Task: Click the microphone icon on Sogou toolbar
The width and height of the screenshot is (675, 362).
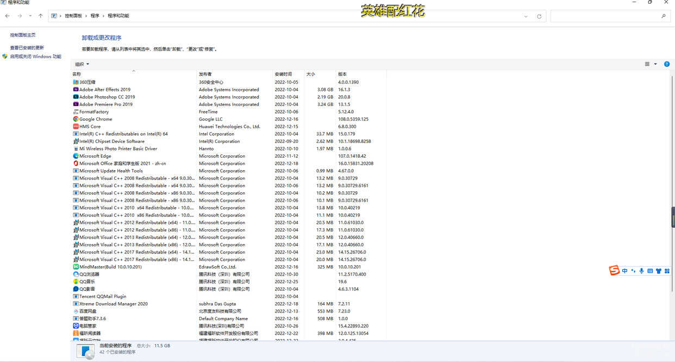Action: (641, 271)
